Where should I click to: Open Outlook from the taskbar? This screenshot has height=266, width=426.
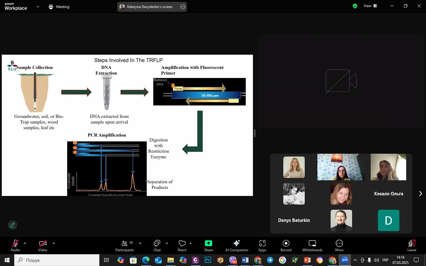[x=158, y=260]
